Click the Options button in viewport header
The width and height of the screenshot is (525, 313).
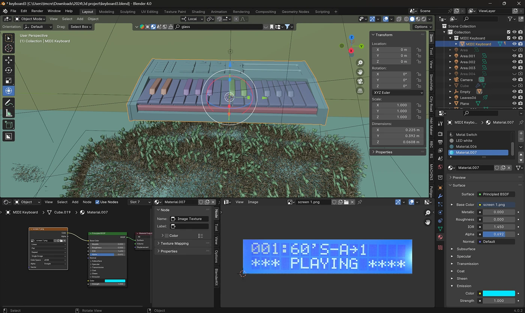click(421, 27)
